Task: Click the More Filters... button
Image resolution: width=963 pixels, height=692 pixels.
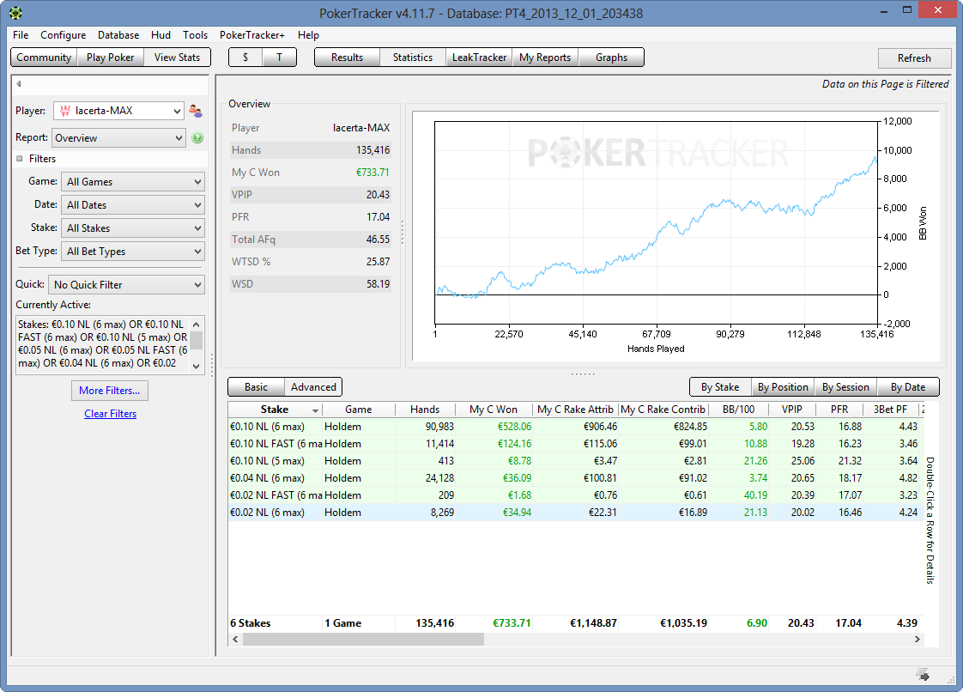Action: pos(110,391)
